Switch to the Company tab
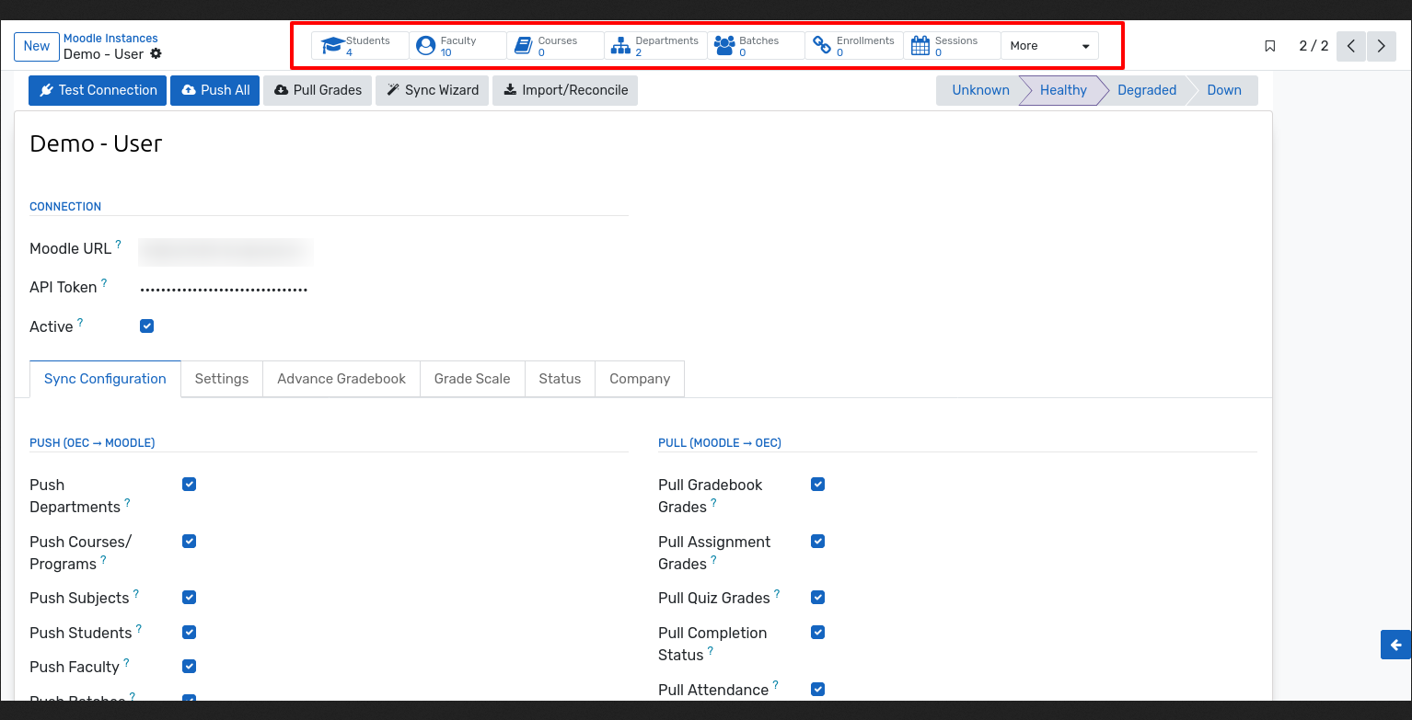The image size is (1412, 720). [640, 379]
